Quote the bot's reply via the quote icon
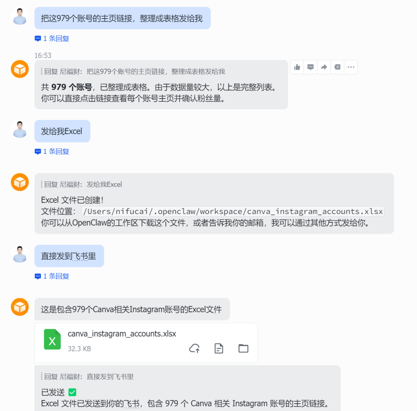Image resolution: width=417 pixels, height=411 pixels. 337,67
